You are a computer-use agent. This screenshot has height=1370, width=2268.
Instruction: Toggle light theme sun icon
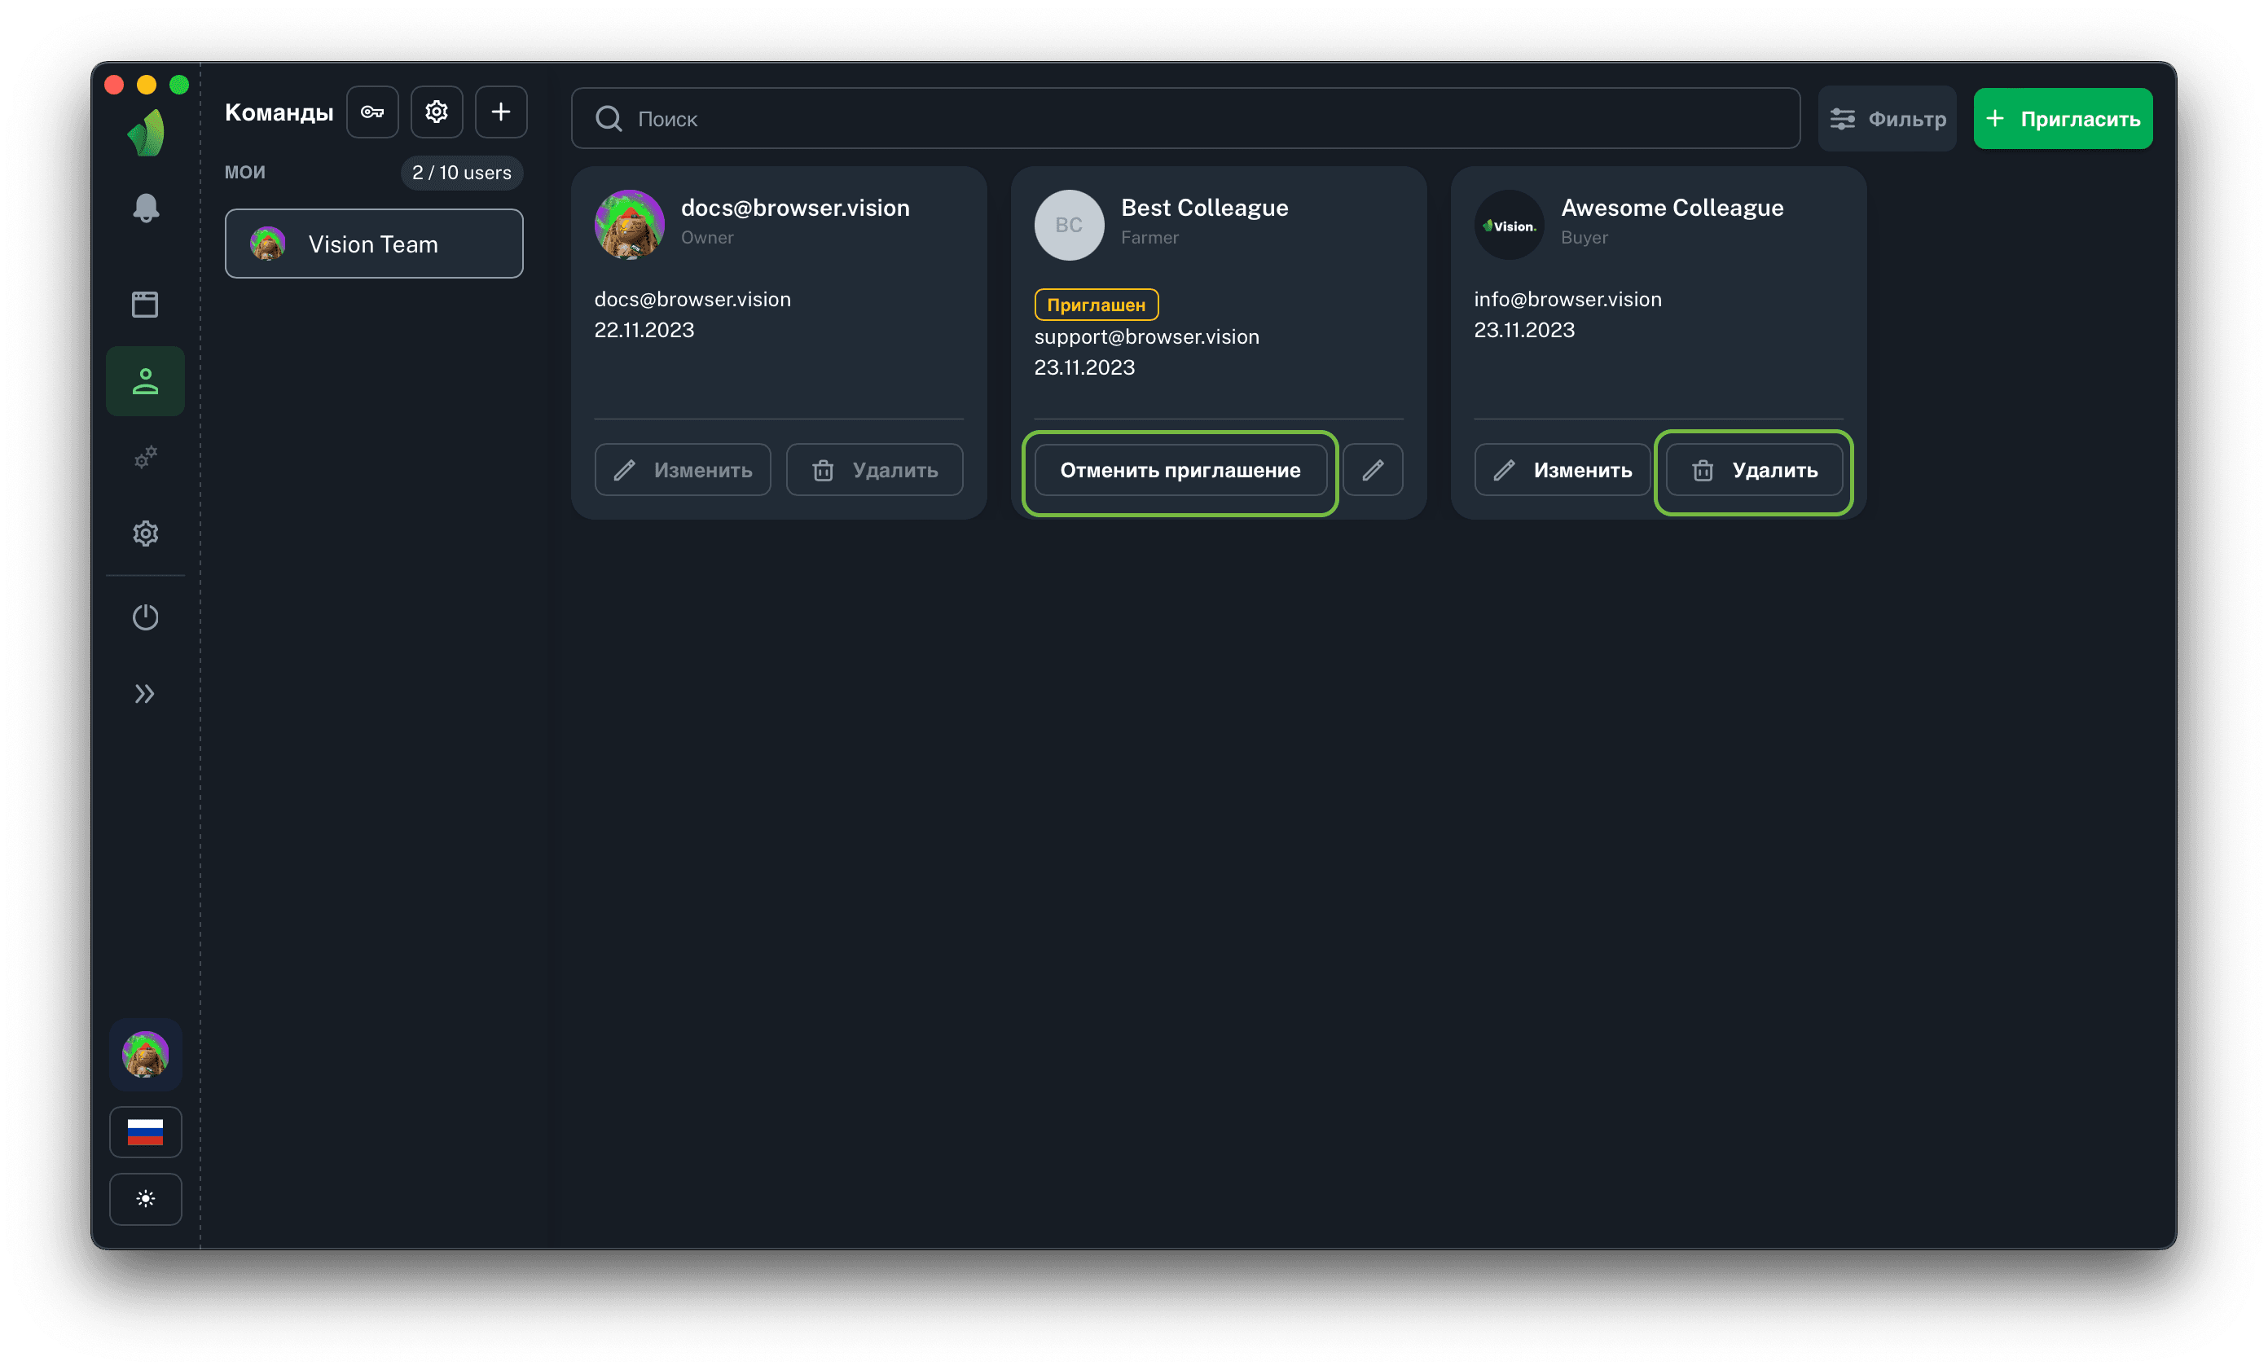pos(146,1199)
